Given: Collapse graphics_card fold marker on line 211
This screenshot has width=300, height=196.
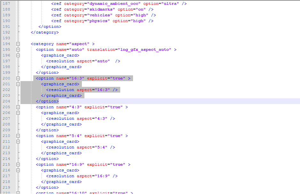Looking at the screenshot, I should click(18, 141).
